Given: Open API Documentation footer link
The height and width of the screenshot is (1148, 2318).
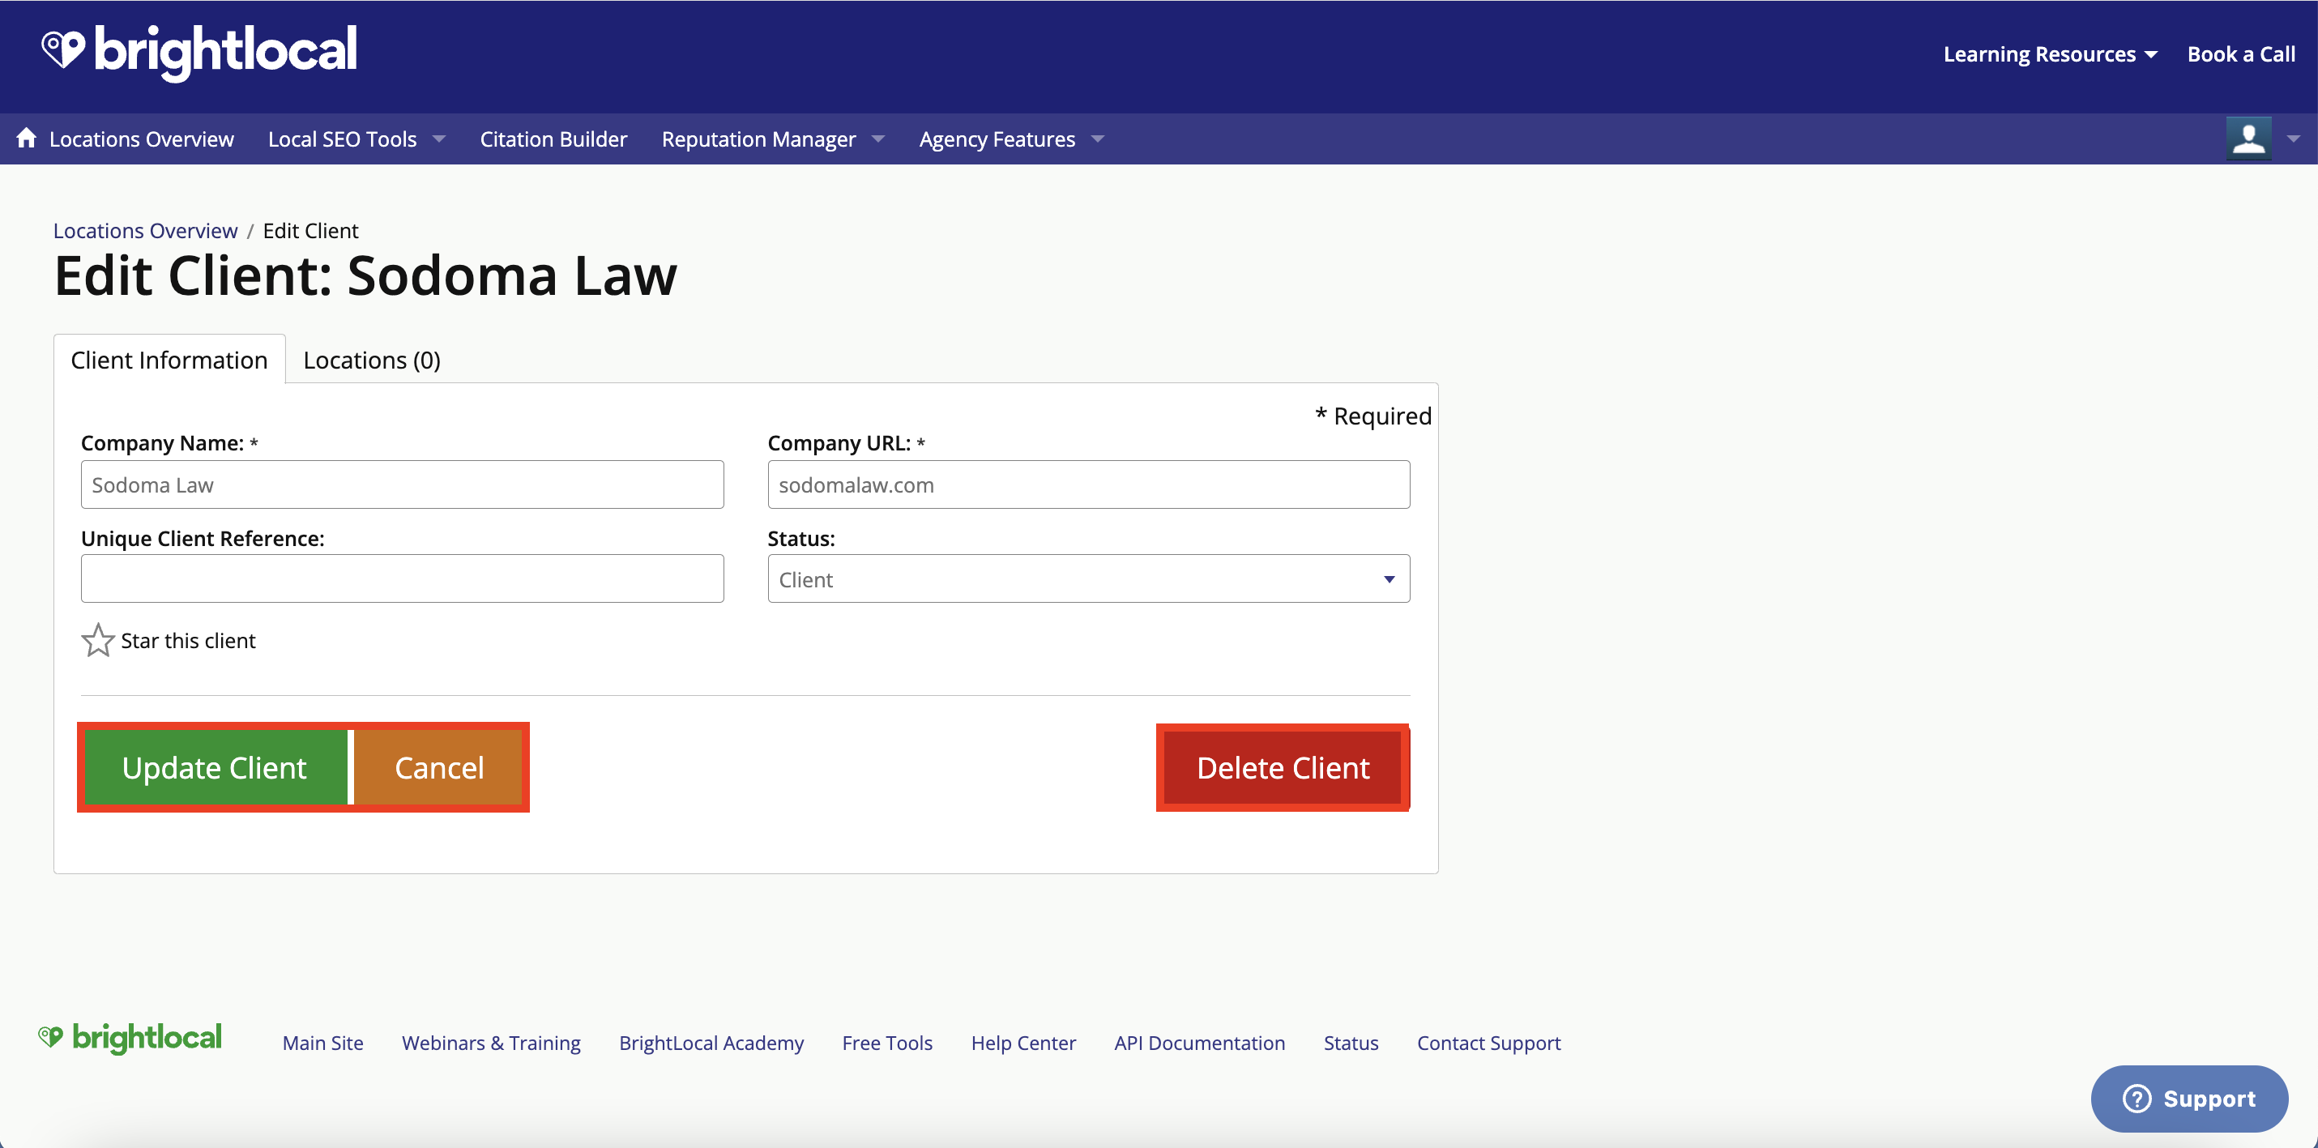Looking at the screenshot, I should tap(1199, 1043).
